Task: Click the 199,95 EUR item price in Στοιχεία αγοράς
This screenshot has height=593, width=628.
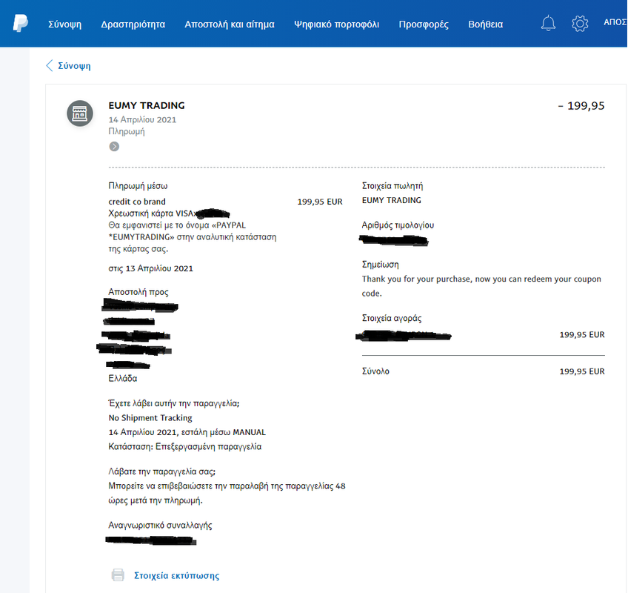Action: coord(582,334)
